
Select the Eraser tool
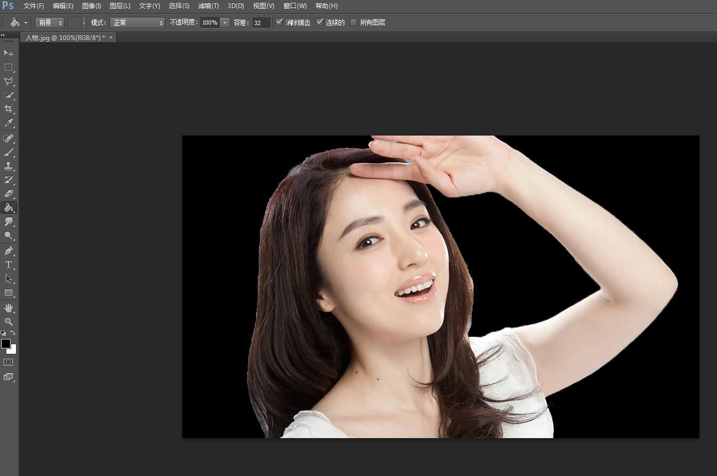[9, 194]
